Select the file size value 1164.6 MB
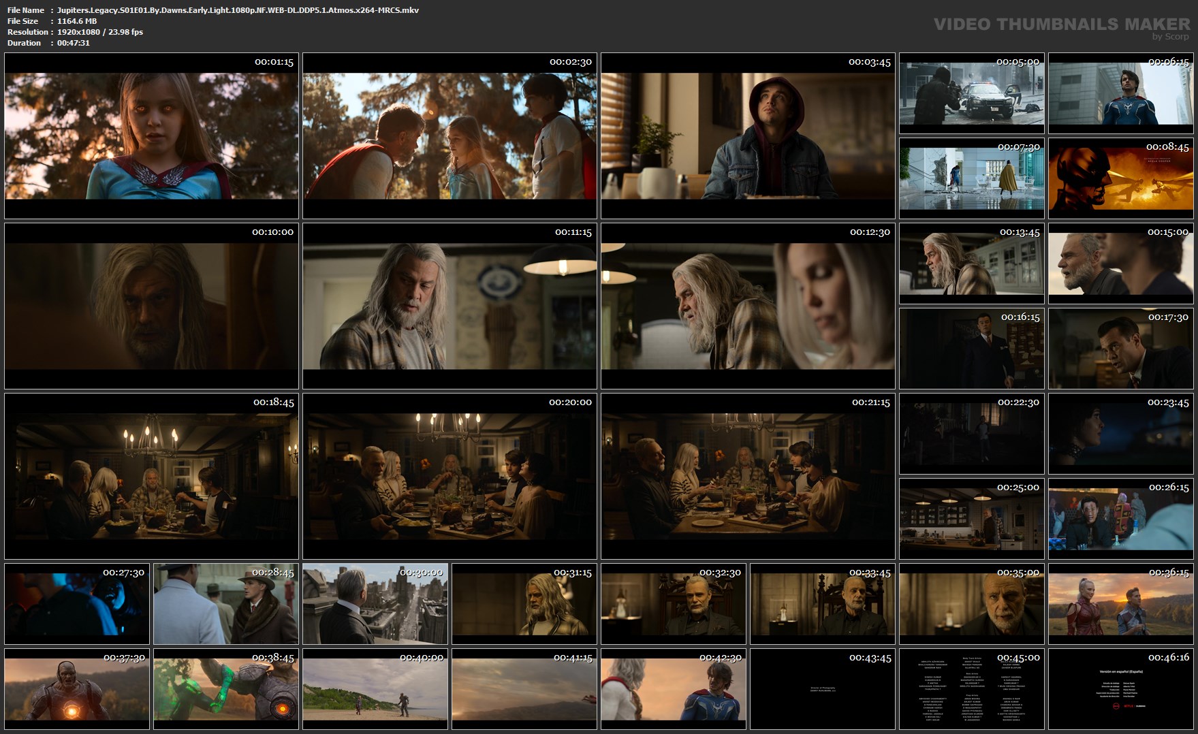 (77, 21)
